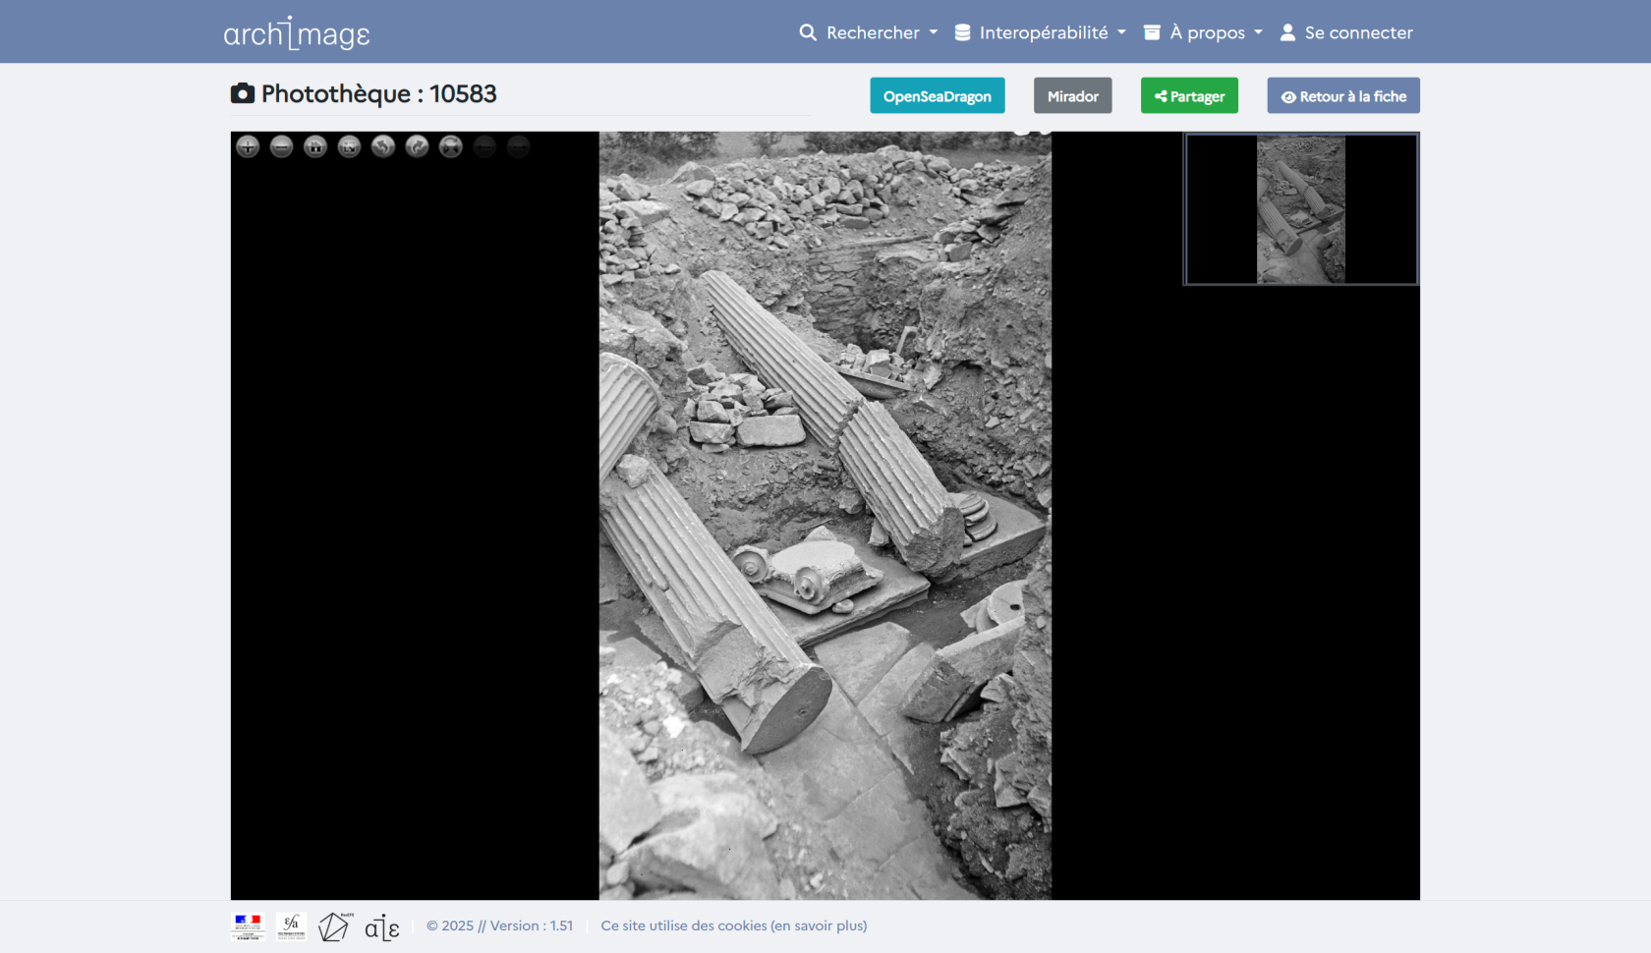Share the image with Partager

pyautogui.click(x=1189, y=95)
